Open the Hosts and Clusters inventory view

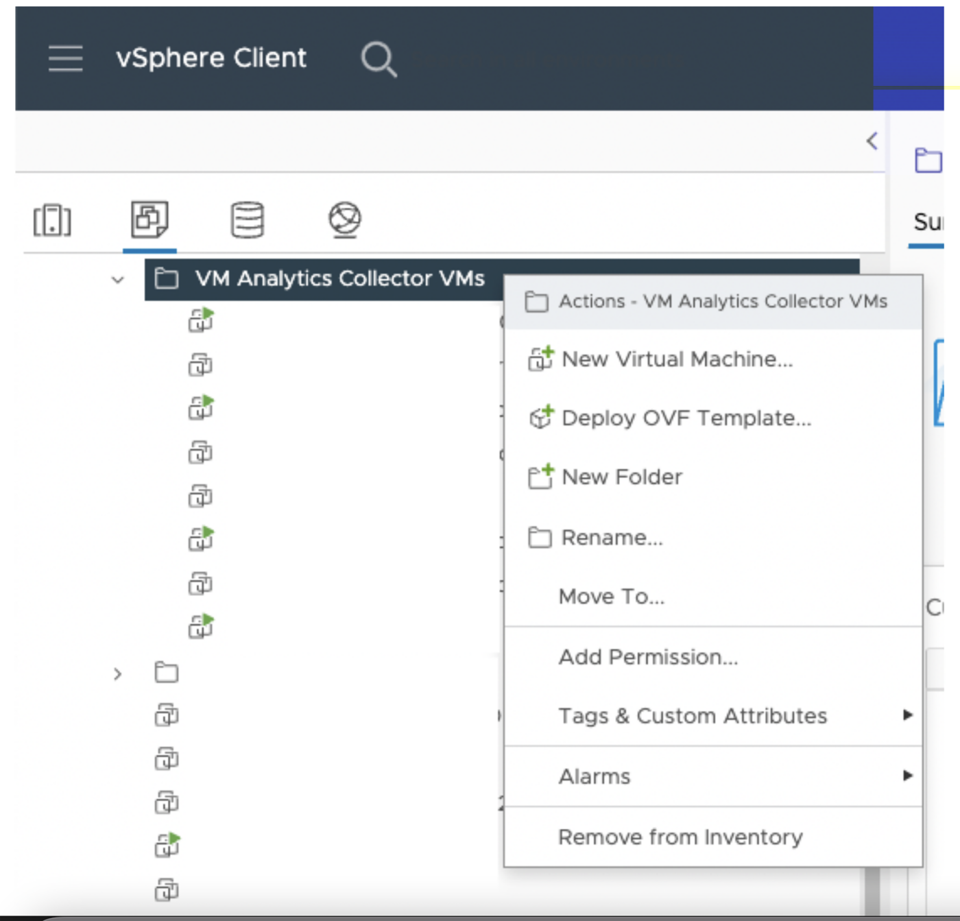point(52,220)
